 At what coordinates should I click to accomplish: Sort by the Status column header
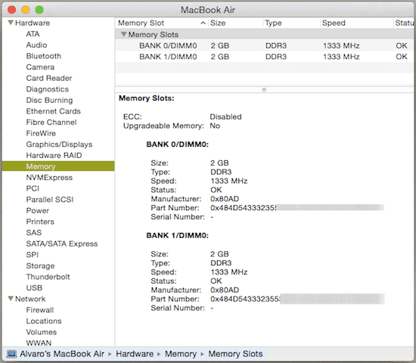[x=405, y=23]
